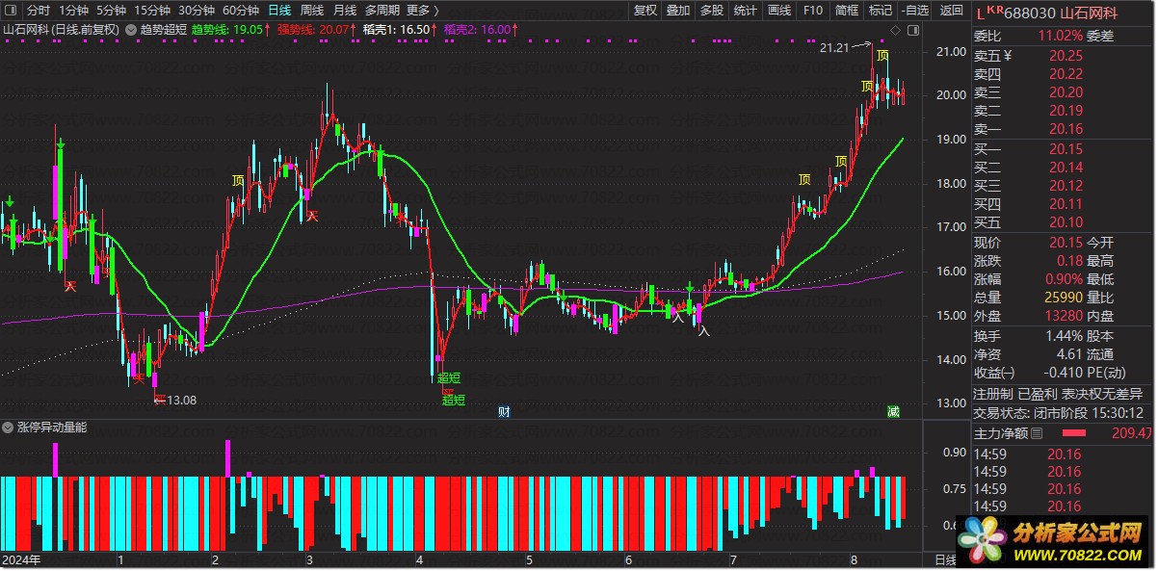
Task: Click the 已盈利 label
Action: (1038, 394)
